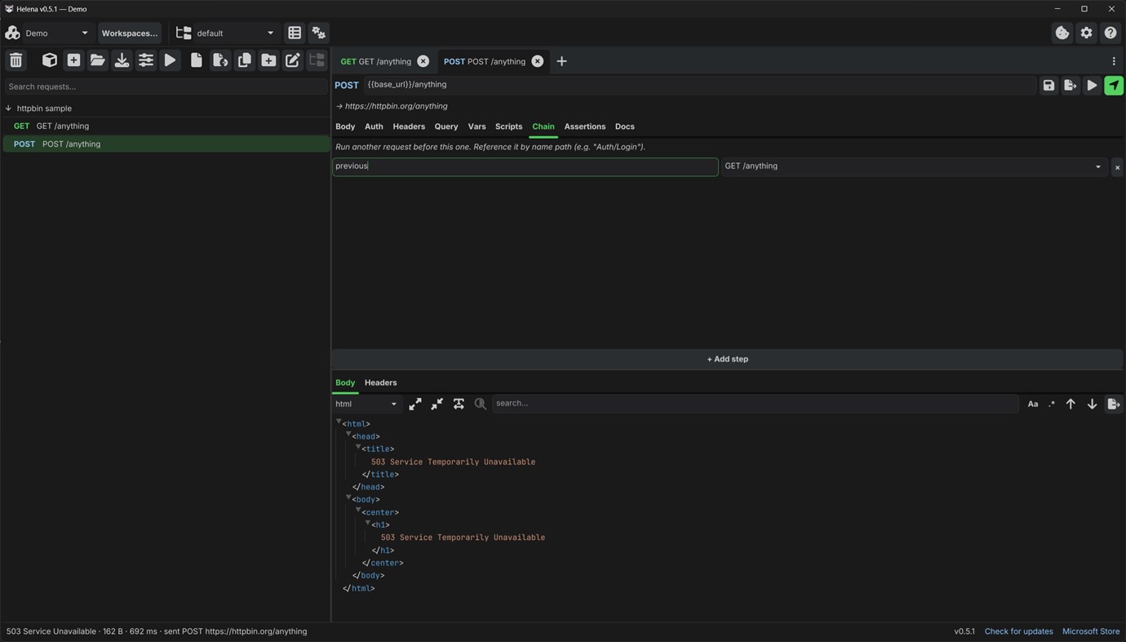Close the POST /anything tab
This screenshot has height=642, width=1126.
click(x=537, y=61)
